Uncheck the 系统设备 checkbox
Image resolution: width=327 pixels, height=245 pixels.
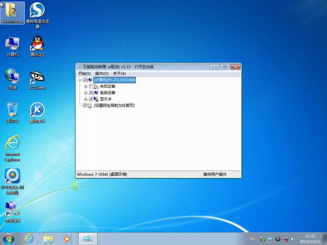tap(91, 93)
